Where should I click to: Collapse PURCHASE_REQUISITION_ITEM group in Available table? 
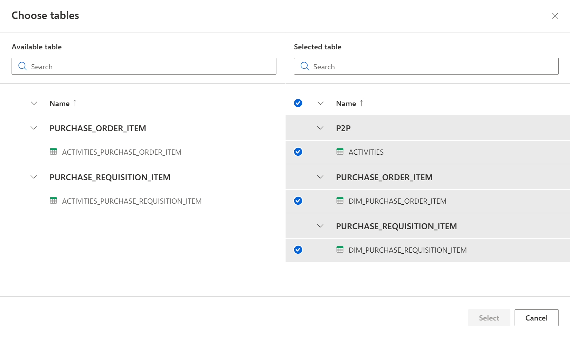point(34,177)
